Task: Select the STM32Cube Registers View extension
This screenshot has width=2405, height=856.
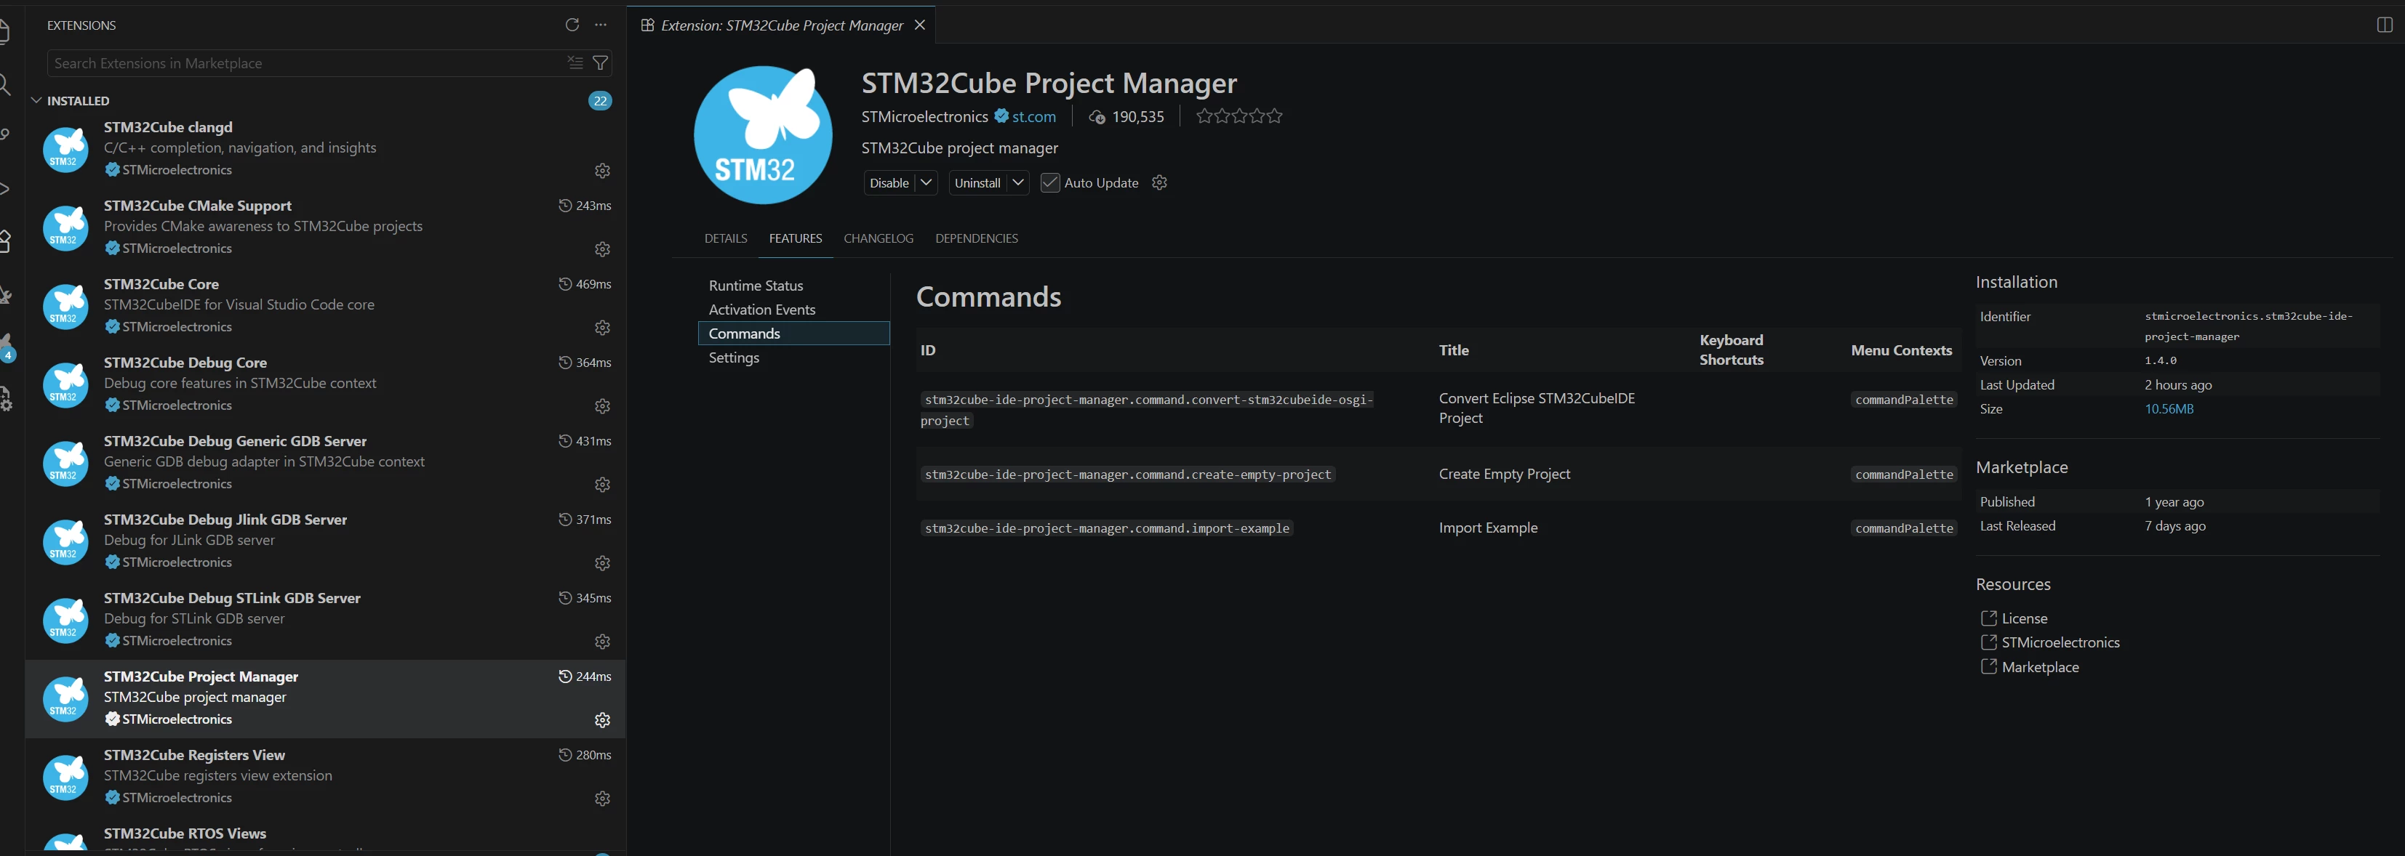Action: 325,777
